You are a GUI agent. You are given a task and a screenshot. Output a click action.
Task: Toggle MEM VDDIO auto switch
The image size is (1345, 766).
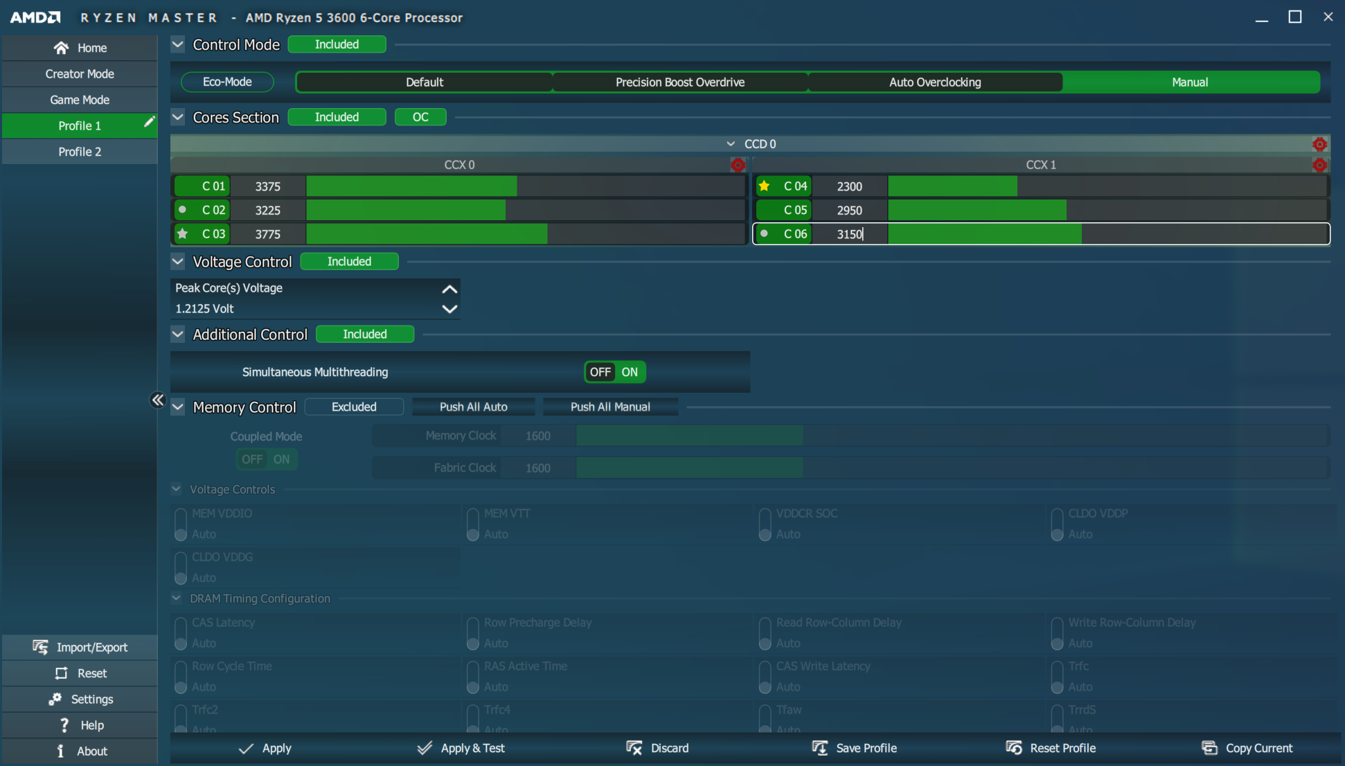tap(181, 524)
